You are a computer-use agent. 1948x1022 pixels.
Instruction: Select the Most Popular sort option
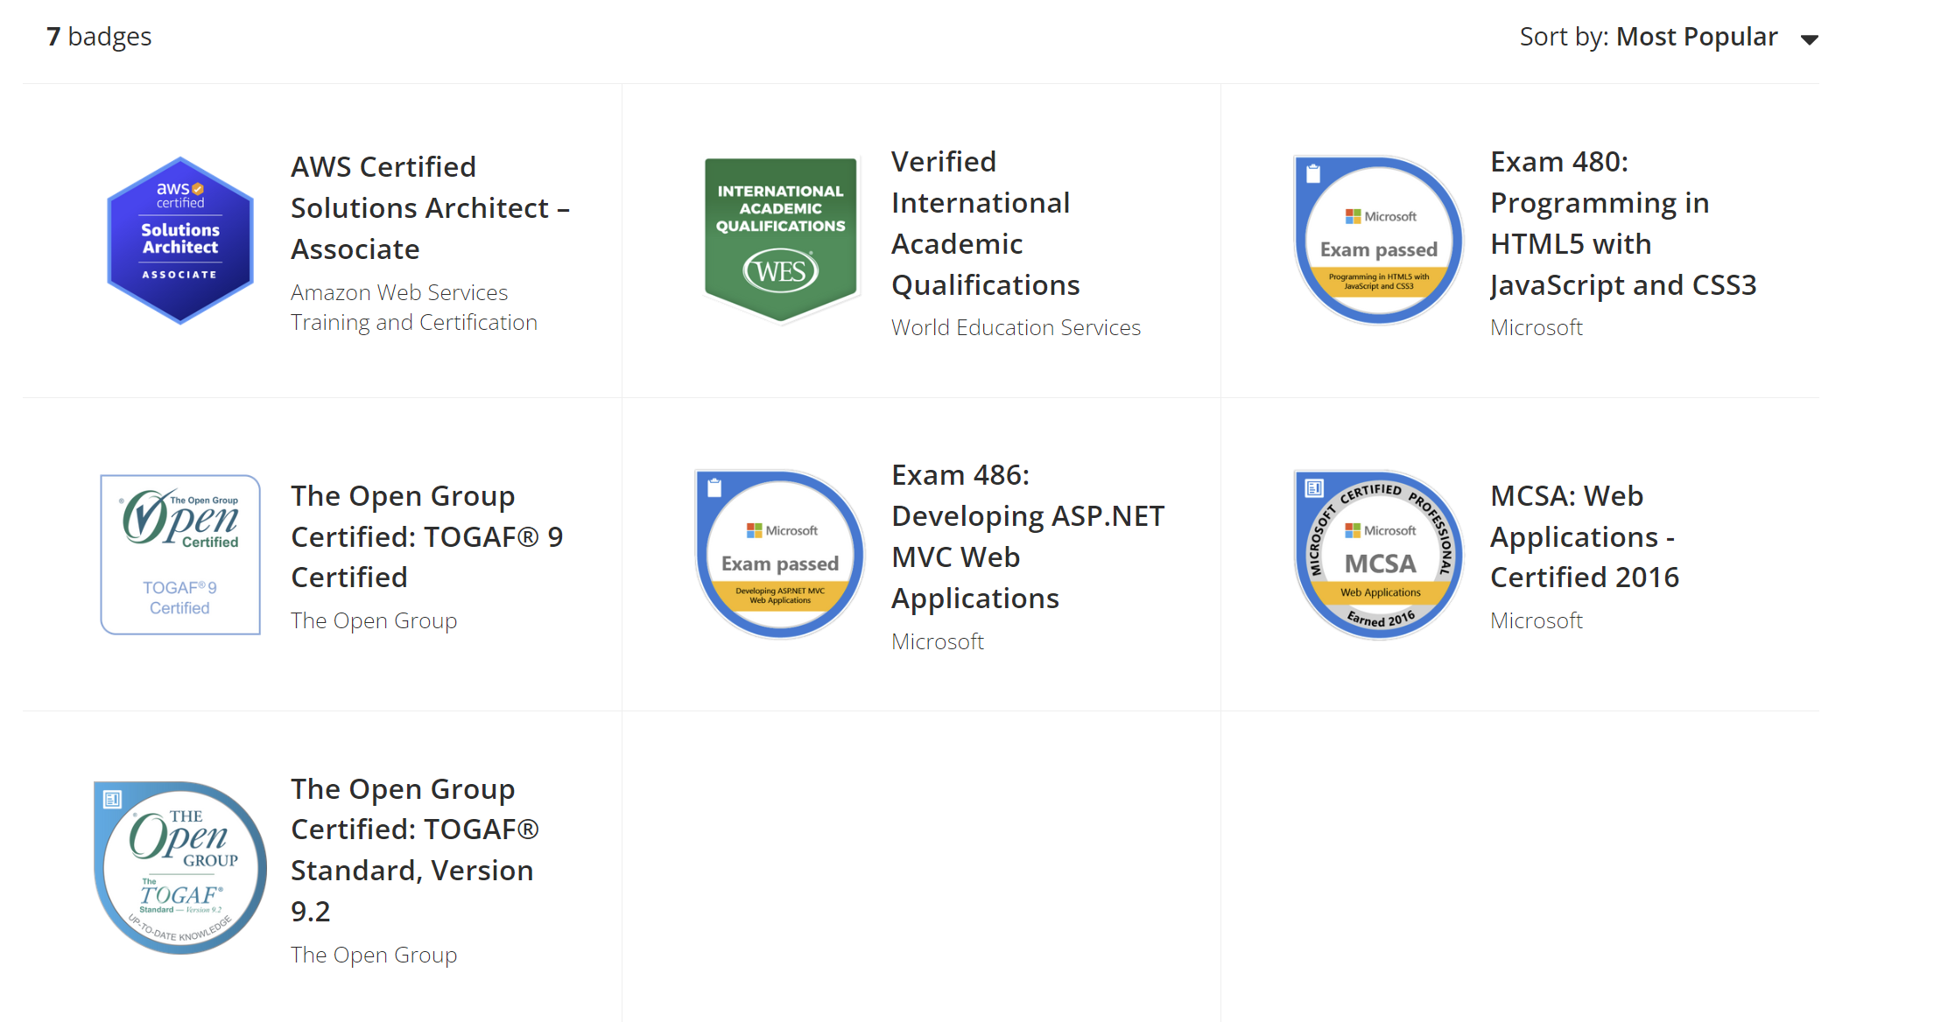(1697, 37)
